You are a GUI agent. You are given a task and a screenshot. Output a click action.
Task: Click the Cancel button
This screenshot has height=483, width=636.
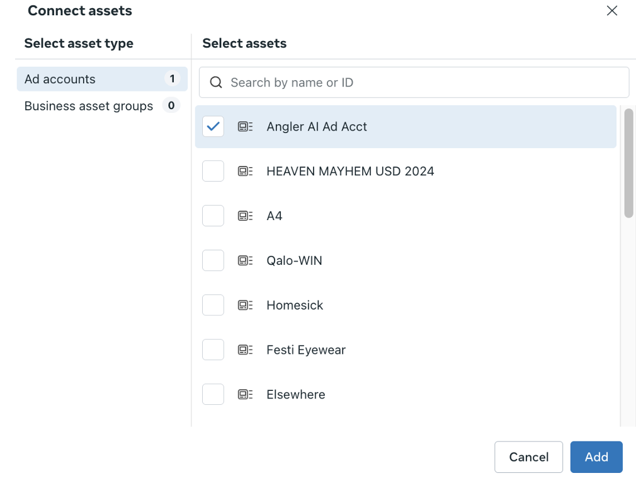528,457
